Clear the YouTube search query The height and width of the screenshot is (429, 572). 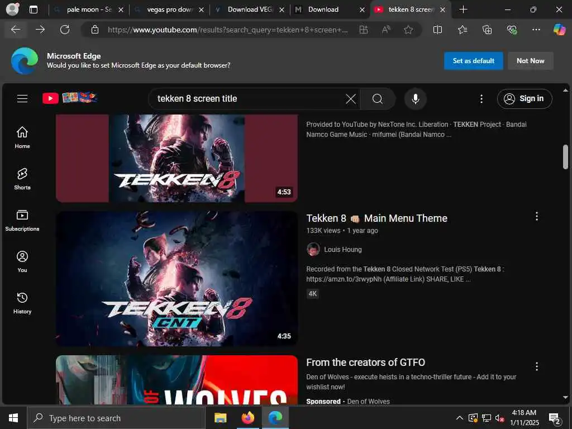tap(351, 99)
